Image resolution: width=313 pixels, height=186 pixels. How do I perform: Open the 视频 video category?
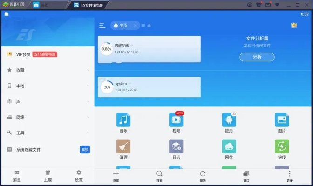point(176,120)
